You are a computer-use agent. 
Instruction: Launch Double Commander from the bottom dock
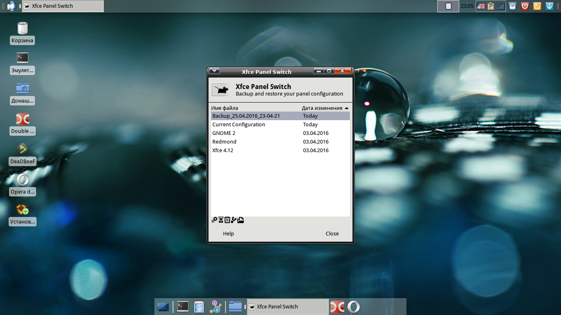click(337, 306)
